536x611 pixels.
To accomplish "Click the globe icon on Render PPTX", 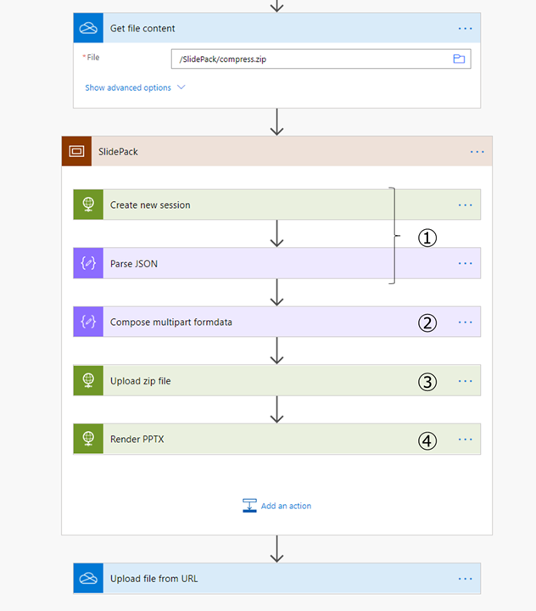I will coord(88,439).
